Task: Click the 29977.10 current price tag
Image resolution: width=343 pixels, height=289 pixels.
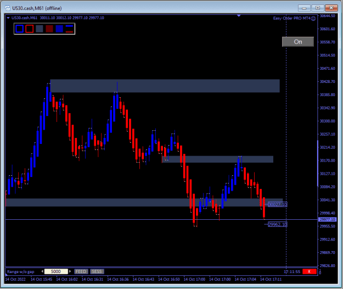Action: point(327,219)
